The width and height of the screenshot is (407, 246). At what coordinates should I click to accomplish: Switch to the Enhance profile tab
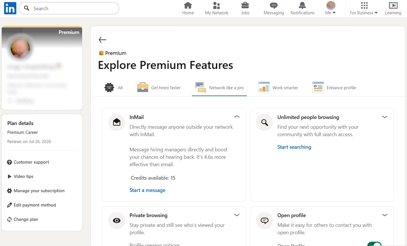pos(334,88)
